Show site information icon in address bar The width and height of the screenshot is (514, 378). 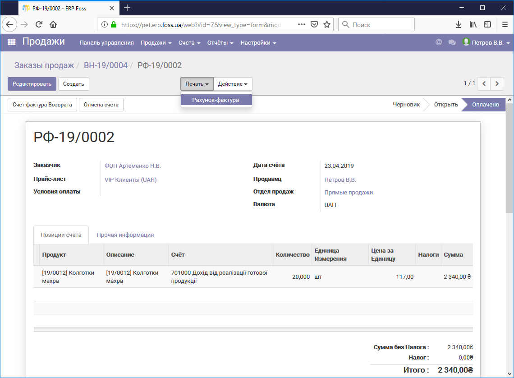pyautogui.click(x=104, y=24)
